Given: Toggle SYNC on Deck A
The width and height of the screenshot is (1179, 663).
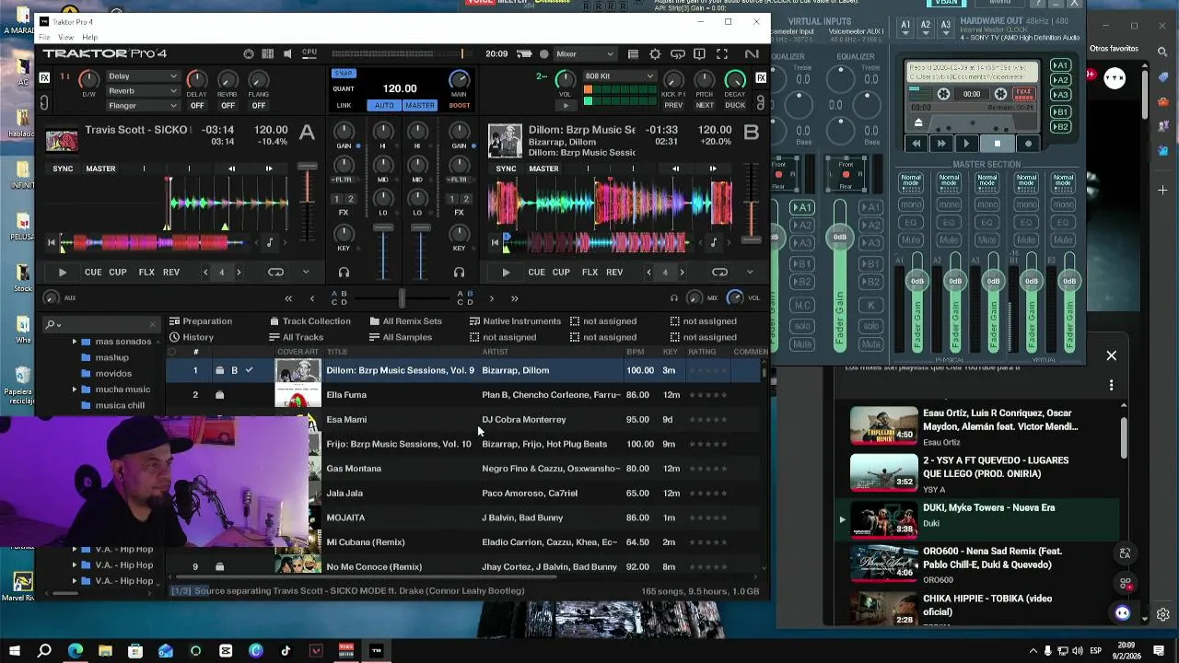Looking at the screenshot, I should point(63,169).
